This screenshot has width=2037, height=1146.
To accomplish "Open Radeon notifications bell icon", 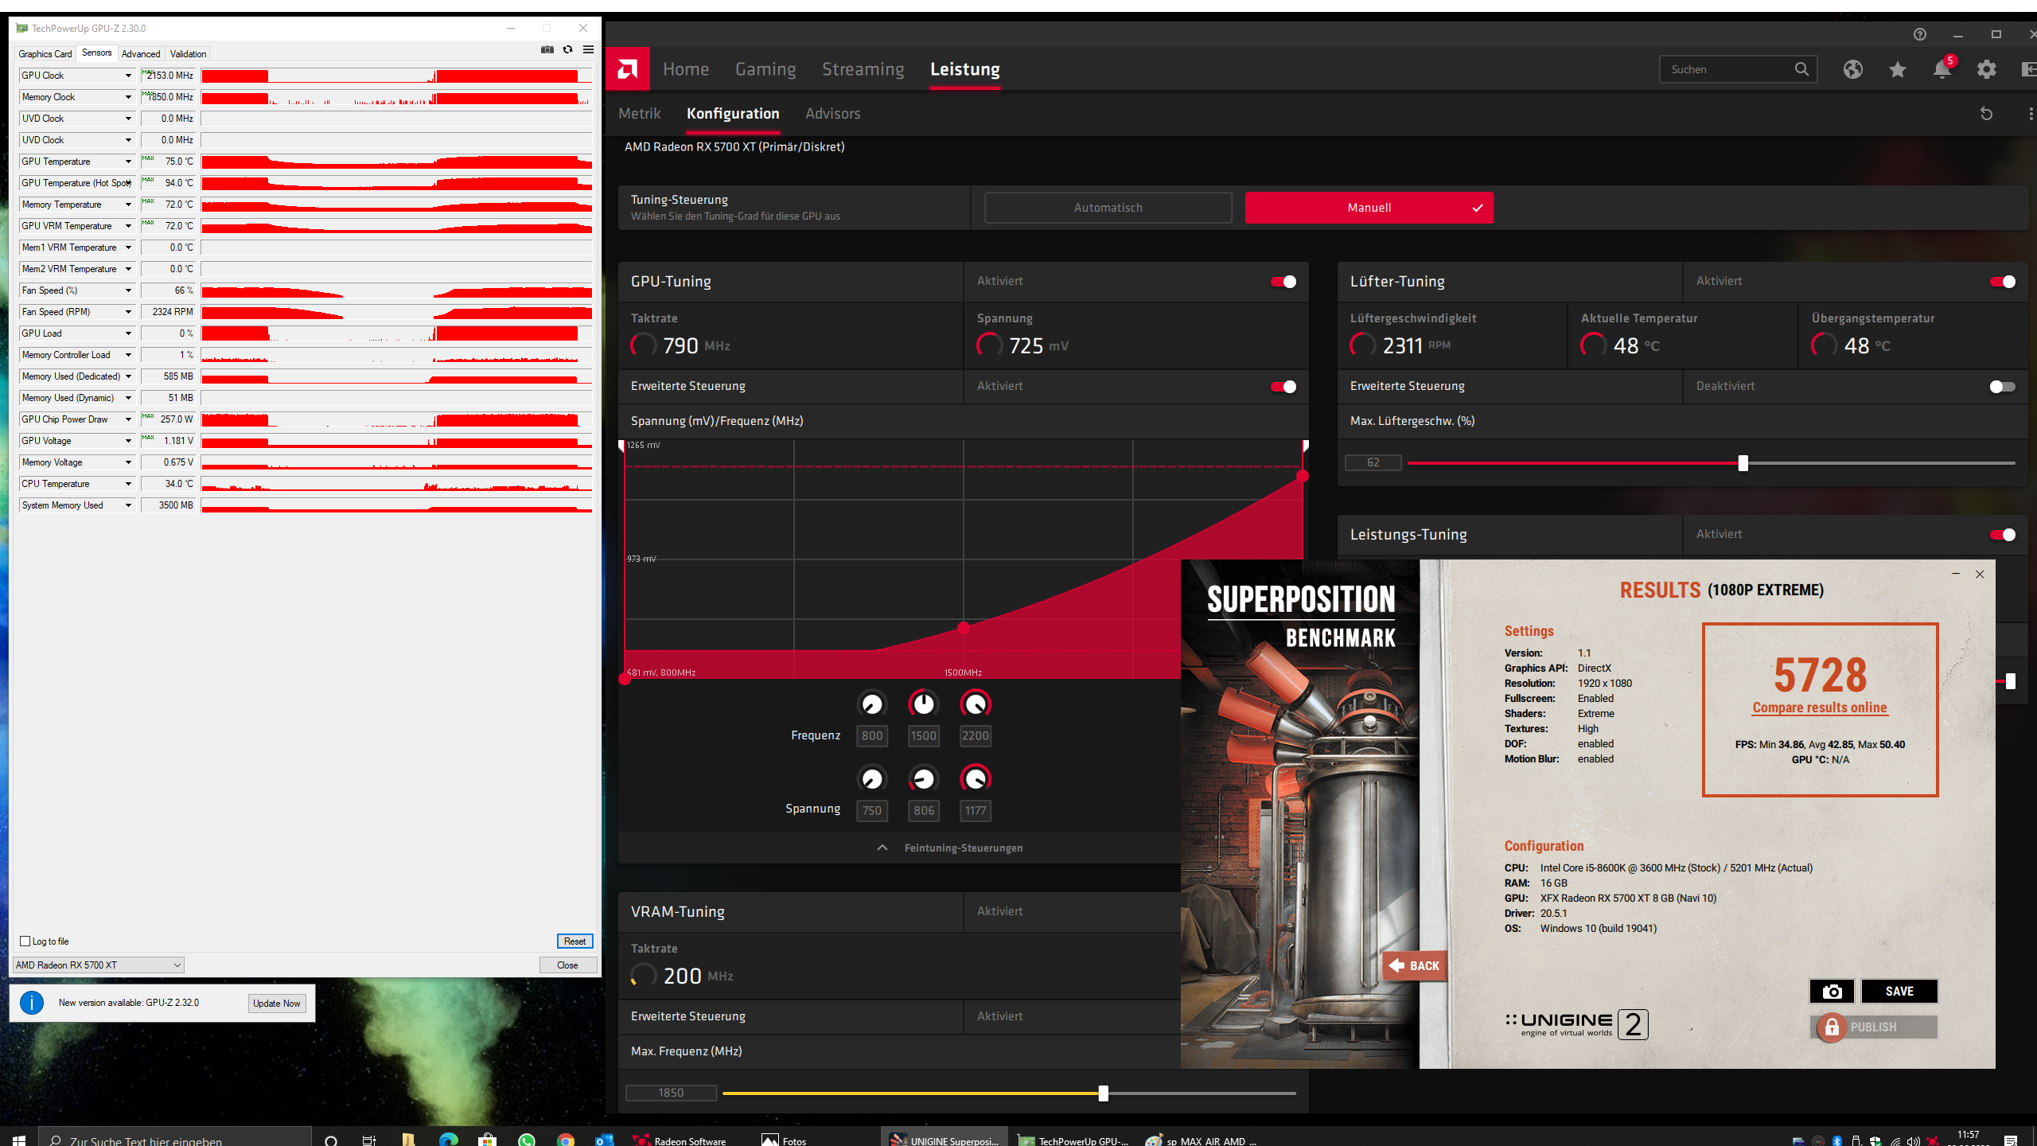I will tap(1942, 70).
